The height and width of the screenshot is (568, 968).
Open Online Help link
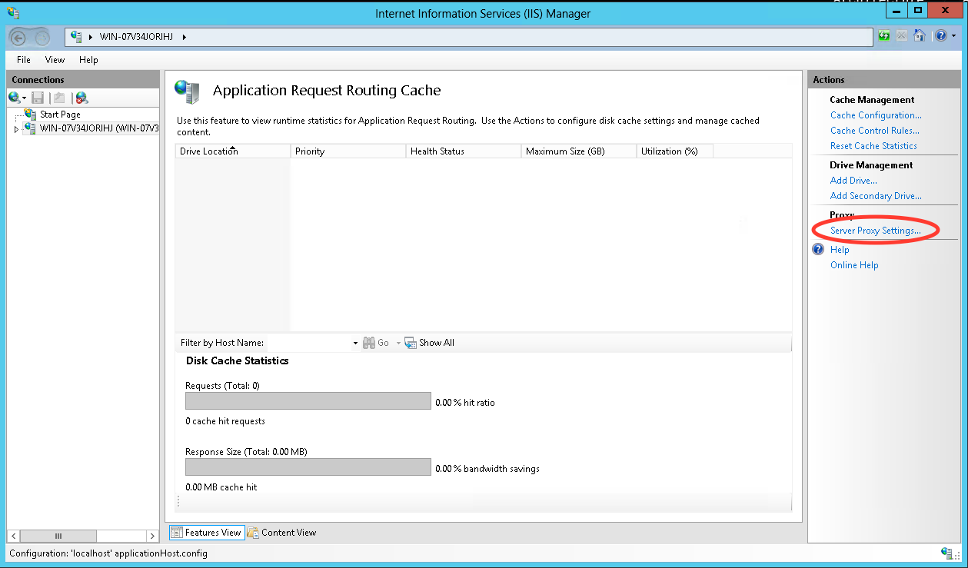click(854, 265)
